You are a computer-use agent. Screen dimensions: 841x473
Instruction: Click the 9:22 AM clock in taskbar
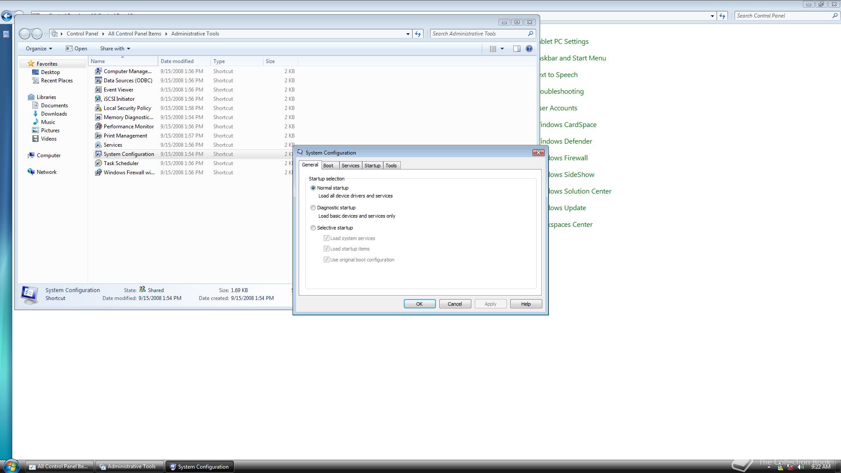pos(821,467)
